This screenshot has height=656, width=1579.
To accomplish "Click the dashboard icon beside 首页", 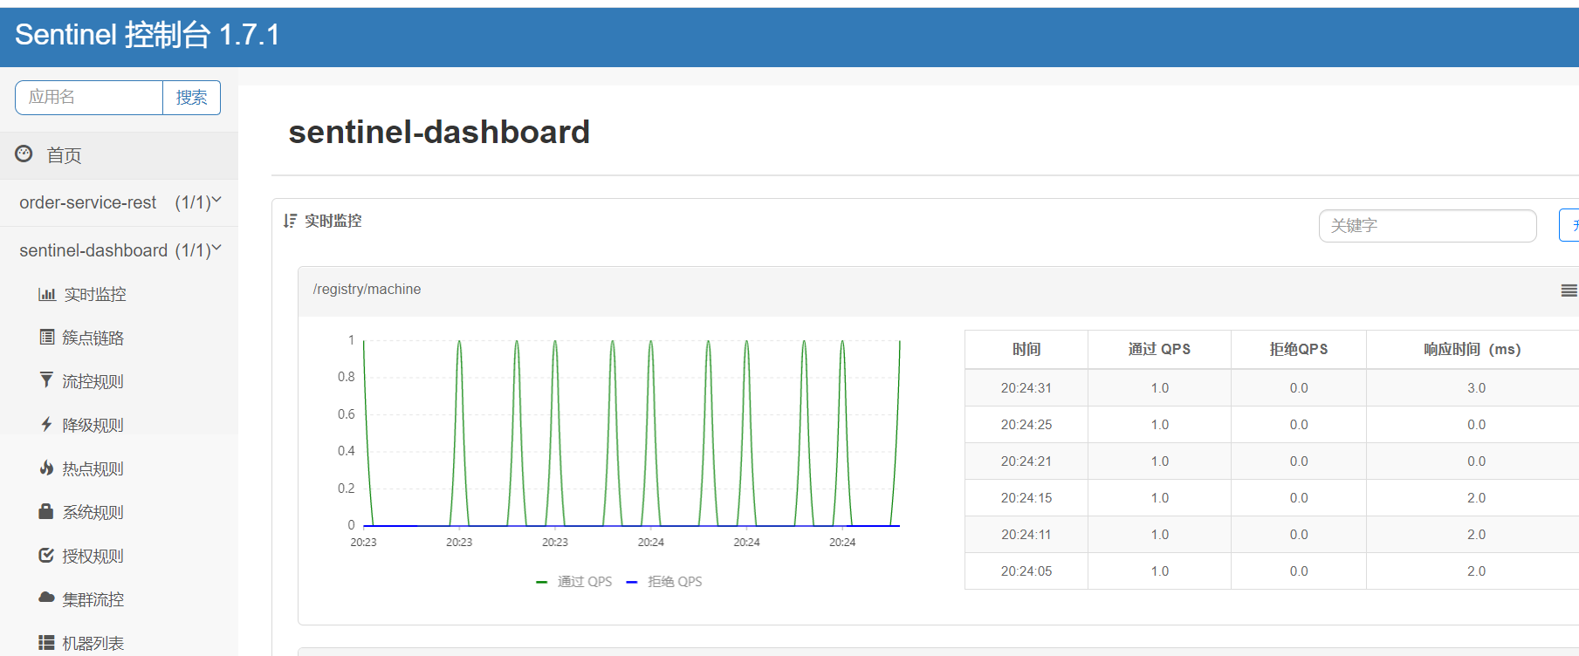I will [x=24, y=154].
